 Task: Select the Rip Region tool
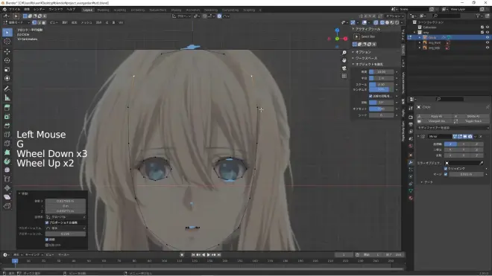[7, 206]
